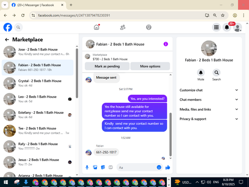
Task: Mute the Fabian conversation
Action: tap(201, 73)
